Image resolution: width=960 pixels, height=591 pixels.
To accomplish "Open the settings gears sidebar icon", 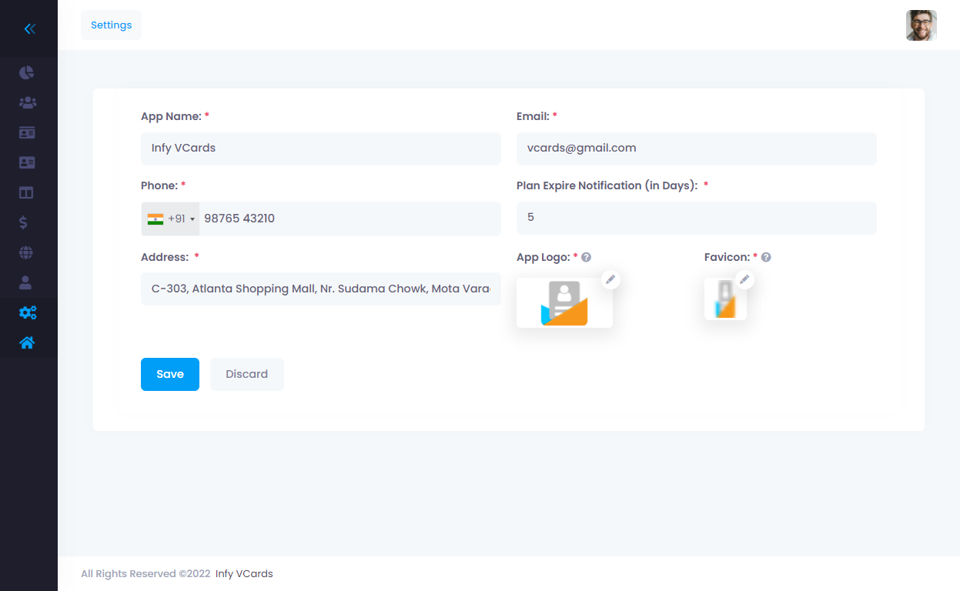I will 28,312.
